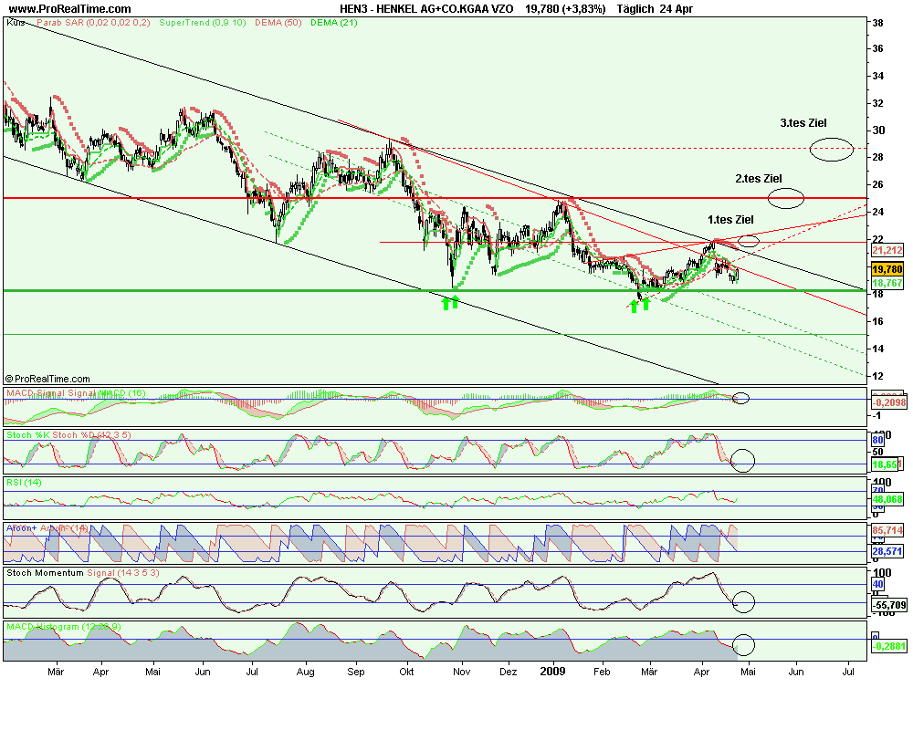This screenshot has width=913, height=730.
Task: Click the Jul label at far right of axis
Action: 848,672
